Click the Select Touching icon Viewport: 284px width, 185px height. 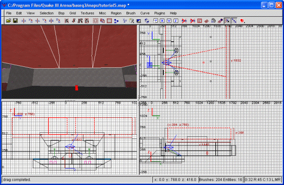click(x=73, y=21)
